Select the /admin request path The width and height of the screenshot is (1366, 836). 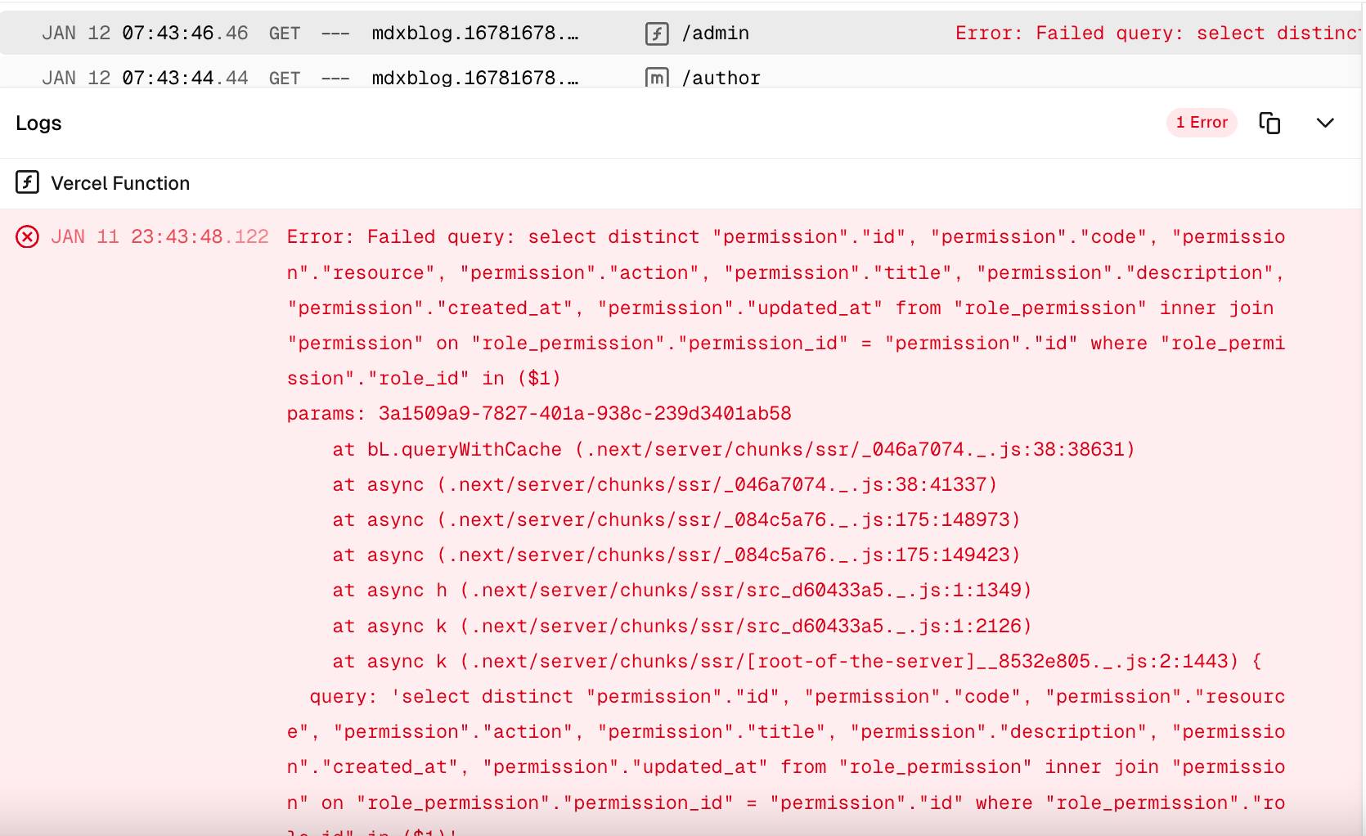coord(715,34)
